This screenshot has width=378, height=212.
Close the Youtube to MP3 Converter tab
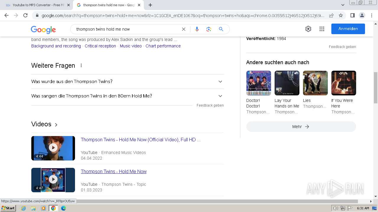click(69, 5)
